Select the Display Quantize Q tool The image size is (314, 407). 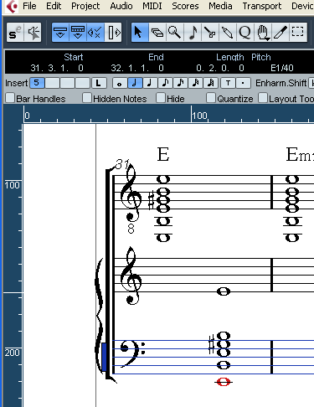pyautogui.click(x=245, y=33)
